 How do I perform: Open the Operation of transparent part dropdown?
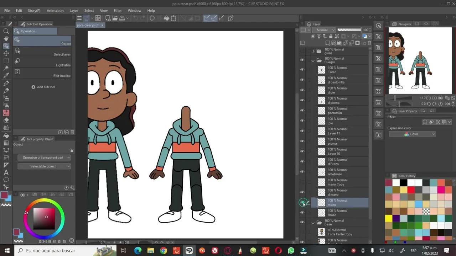coord(43,158)
